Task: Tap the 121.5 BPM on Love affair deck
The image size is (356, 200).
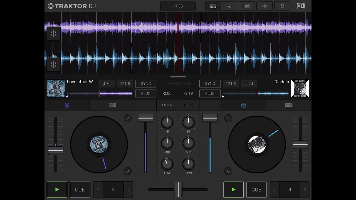Action: click(x=125, y=84)
